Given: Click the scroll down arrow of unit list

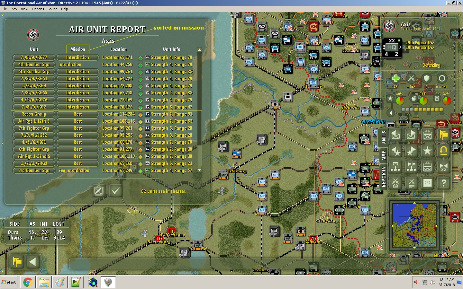Looking at the screenshot, I should pyautogui.click(x=200, y=170).
